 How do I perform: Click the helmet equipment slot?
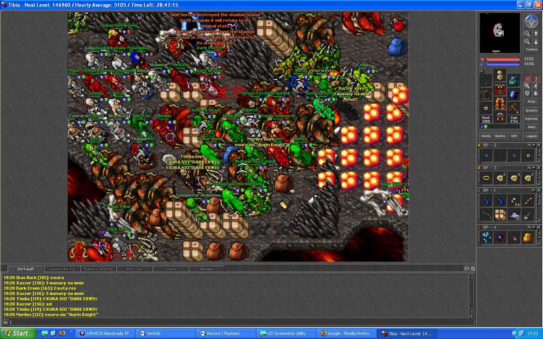[500, 75]
